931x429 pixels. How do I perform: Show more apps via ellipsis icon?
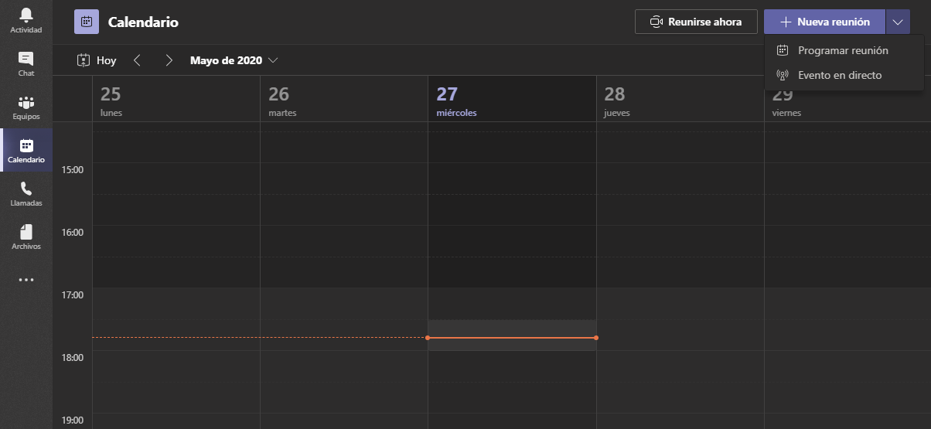pyautogui.click(x=26, y=280)
